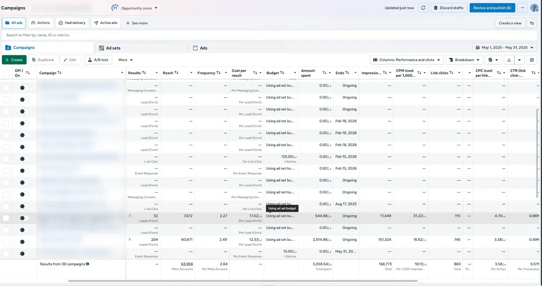Sort by Frequency column
Image resolution: width=542 pixels, height=286 pixels.
[x=219, y=73]
